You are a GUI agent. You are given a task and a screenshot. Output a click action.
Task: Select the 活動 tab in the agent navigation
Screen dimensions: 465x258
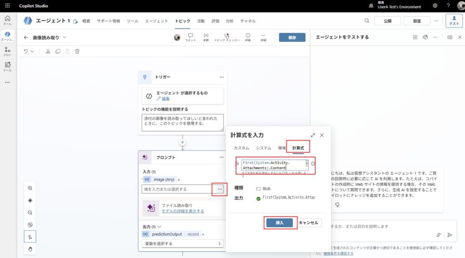tap(201, 21)
